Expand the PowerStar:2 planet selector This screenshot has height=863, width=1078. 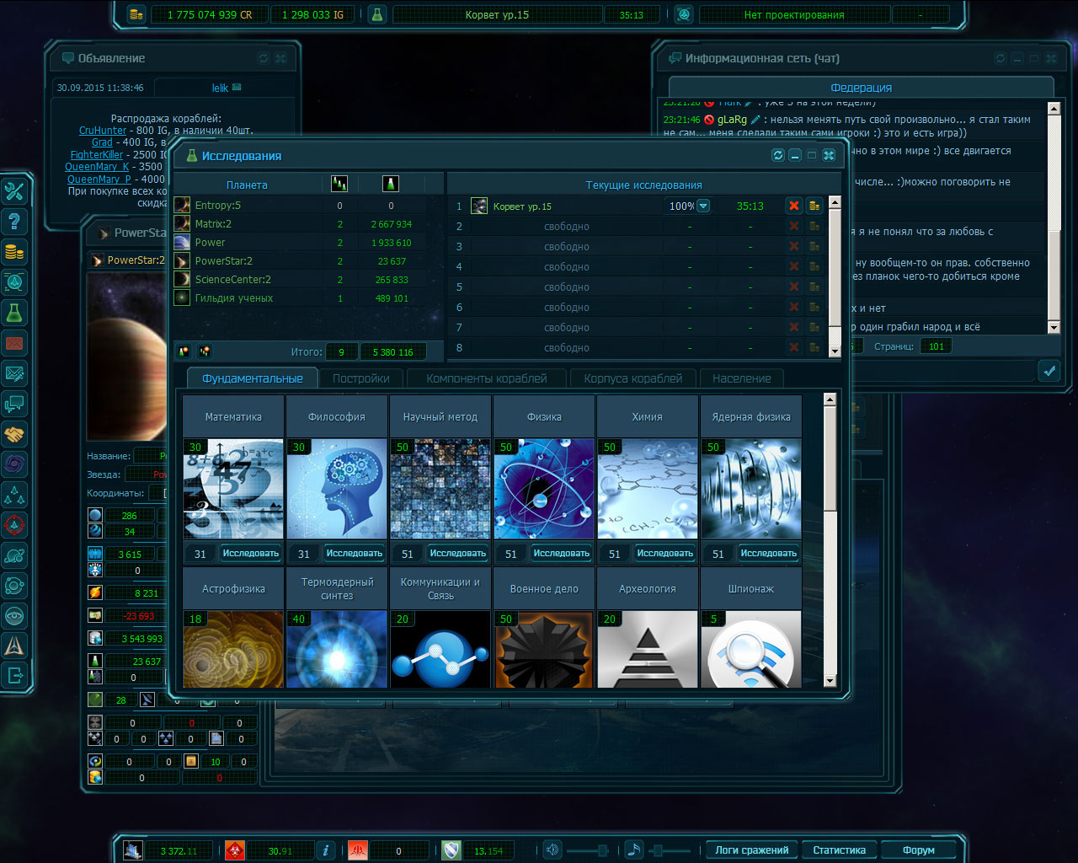coord(98,260)
